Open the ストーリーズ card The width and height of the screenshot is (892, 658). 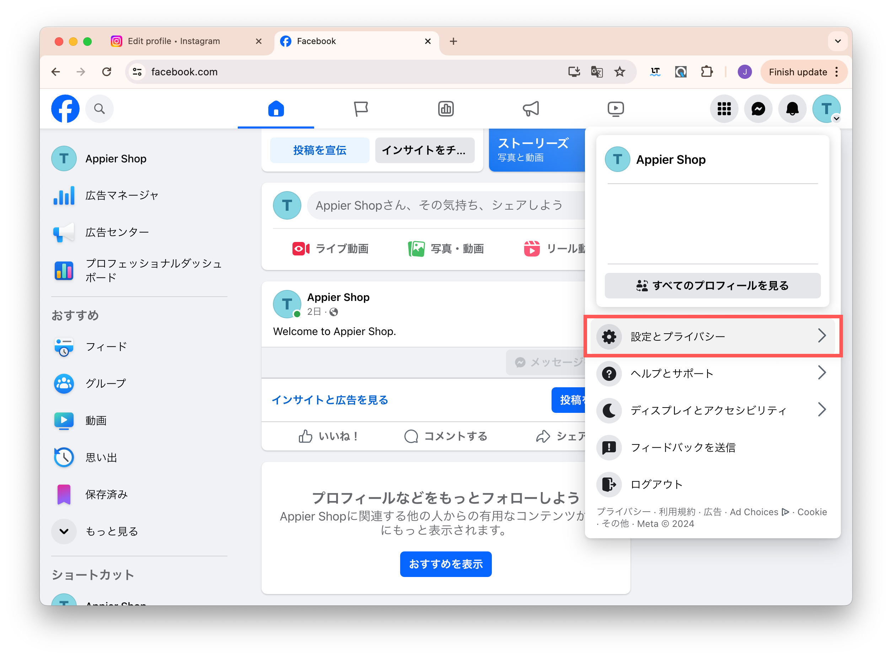537,150
